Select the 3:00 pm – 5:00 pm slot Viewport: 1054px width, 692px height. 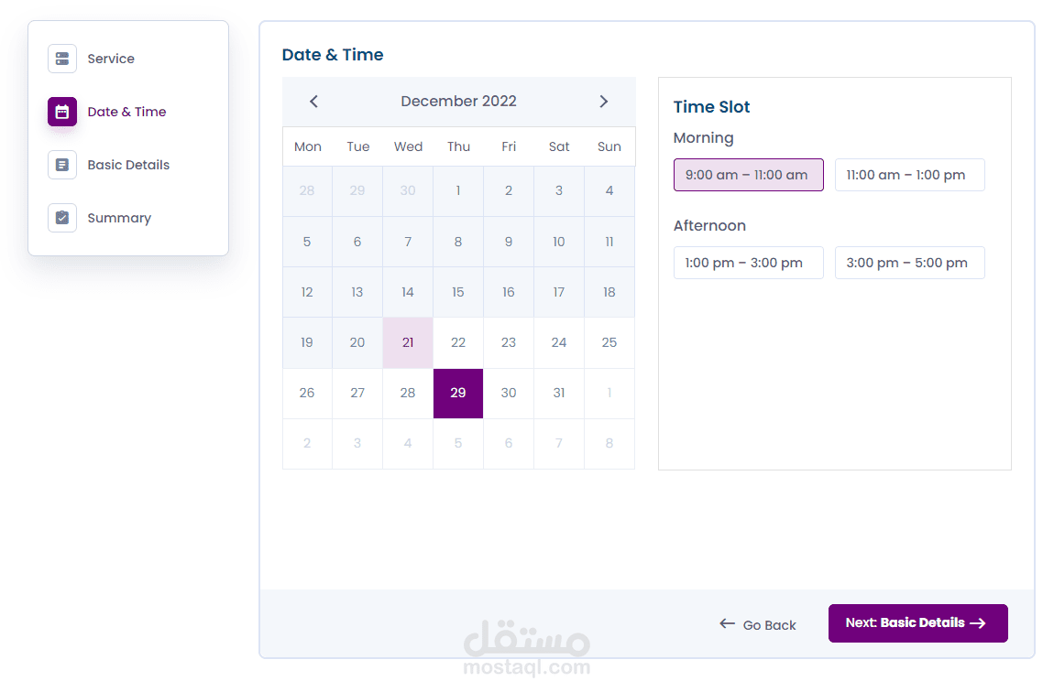[x=909, y=263]
